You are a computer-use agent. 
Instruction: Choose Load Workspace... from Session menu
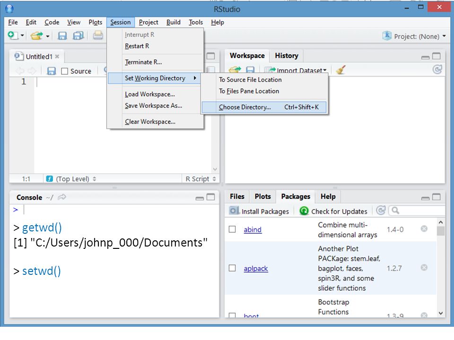155,94
